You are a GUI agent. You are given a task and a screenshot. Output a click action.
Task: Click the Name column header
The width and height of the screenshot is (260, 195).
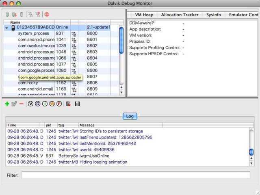point(29,22)
